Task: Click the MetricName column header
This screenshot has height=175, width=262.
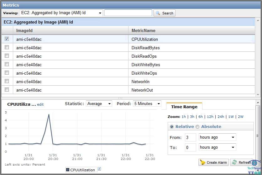Action: coord(192,30)
